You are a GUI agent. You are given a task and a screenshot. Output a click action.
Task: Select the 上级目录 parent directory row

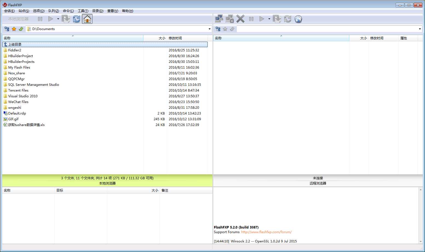(105, 44)
